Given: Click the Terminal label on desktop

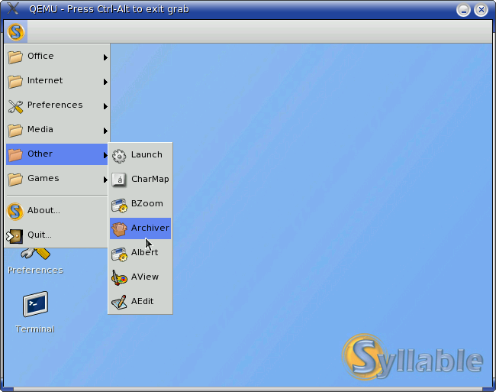Looking at the screenshot, I should (x=35, y=329).
